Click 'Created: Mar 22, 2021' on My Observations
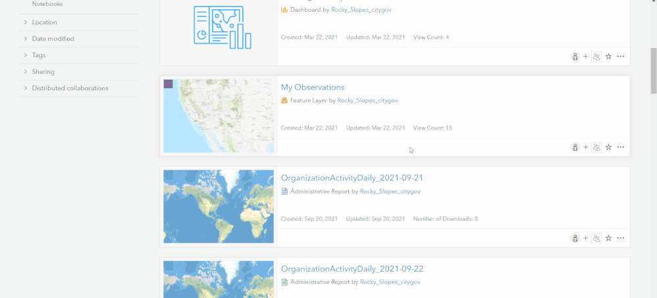 click(x=309, y=128)
